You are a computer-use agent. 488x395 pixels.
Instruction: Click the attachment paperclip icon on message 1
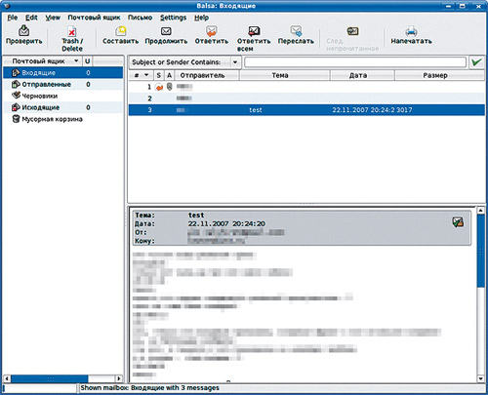169,87
